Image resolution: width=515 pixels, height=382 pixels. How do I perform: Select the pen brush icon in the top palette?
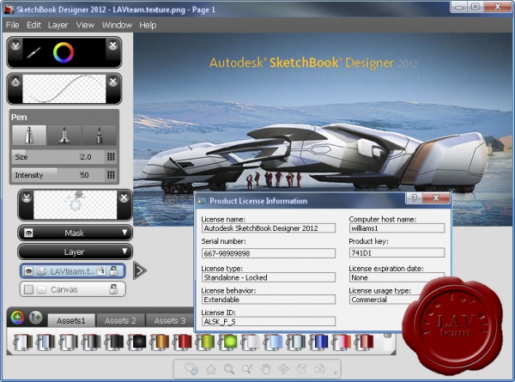33,52
